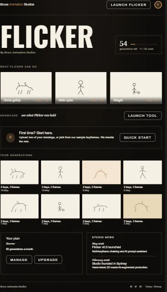The height and width of the screenshot is (292, 167).
Task: Open the user avatar in the header
Action: click(158, 5)
